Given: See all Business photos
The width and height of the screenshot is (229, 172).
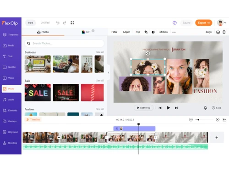Looking at the screenshot, I should click(x=100, y=52).
